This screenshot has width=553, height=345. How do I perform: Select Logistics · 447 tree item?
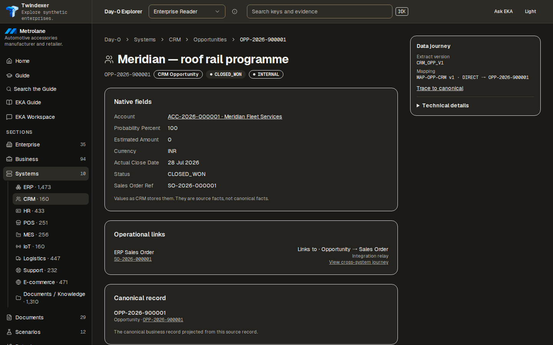[51, 258]
